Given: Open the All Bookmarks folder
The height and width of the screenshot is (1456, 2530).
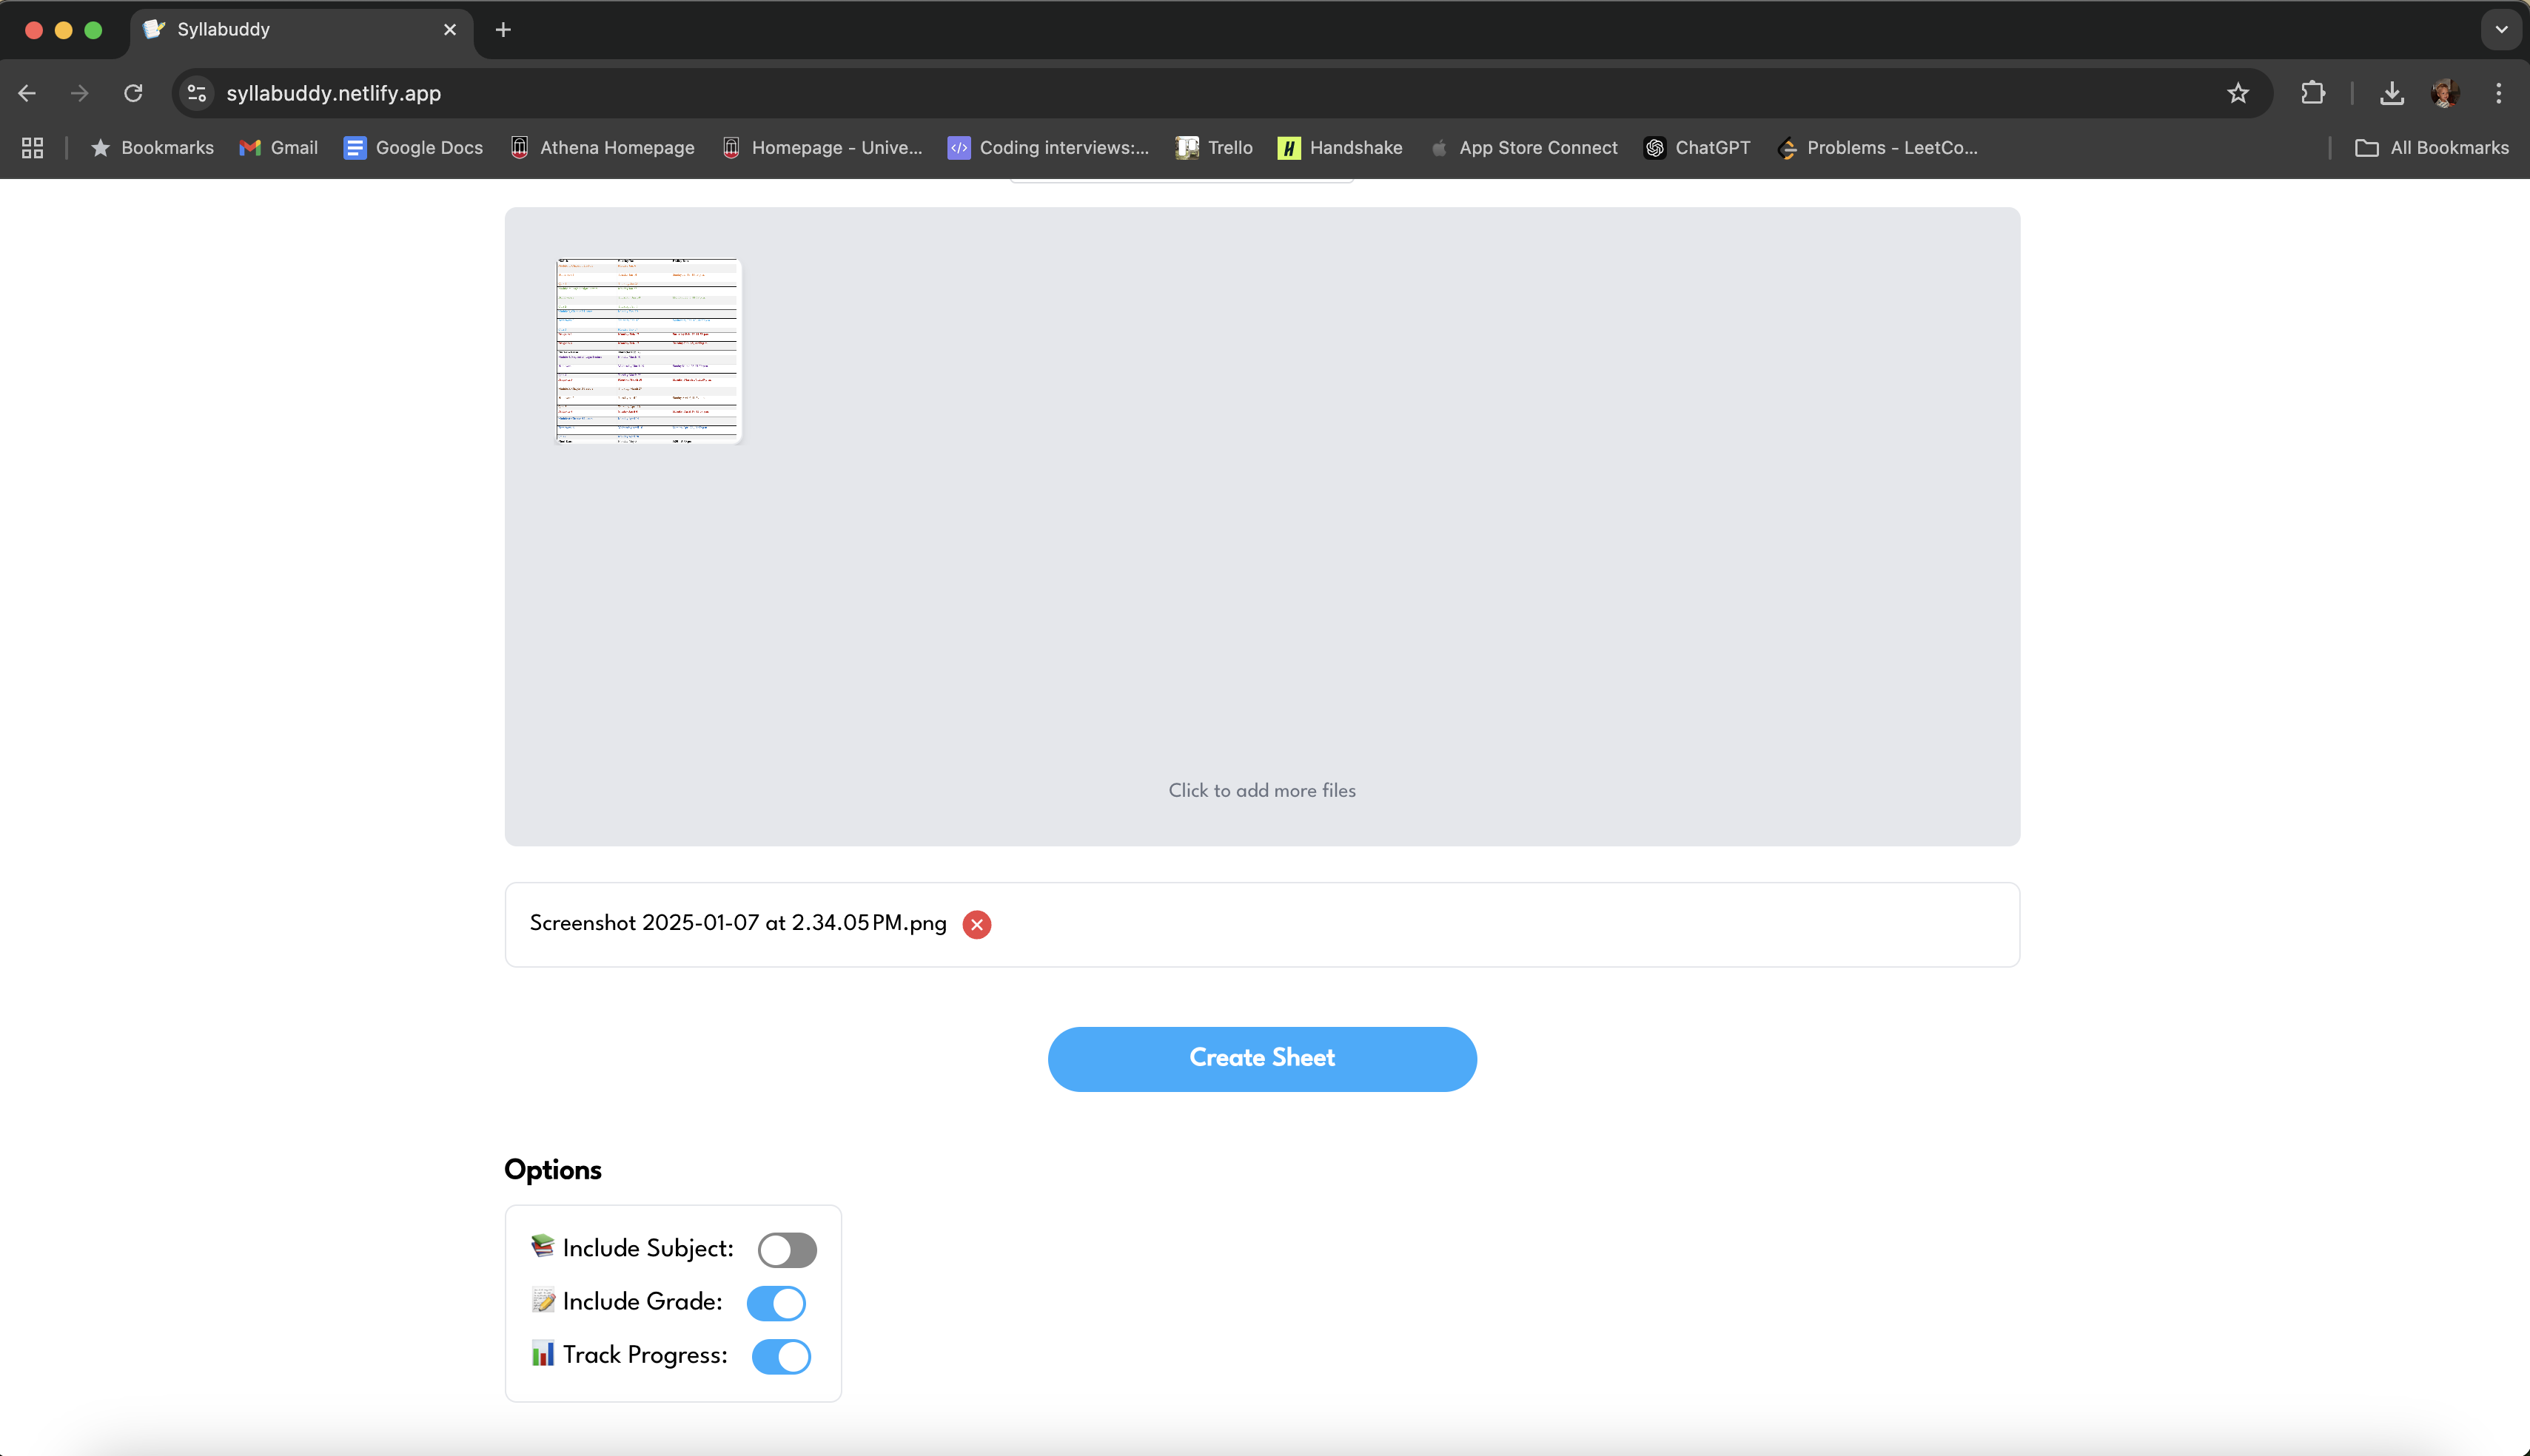Looking at the screenshot, I should pos(2433,148).
